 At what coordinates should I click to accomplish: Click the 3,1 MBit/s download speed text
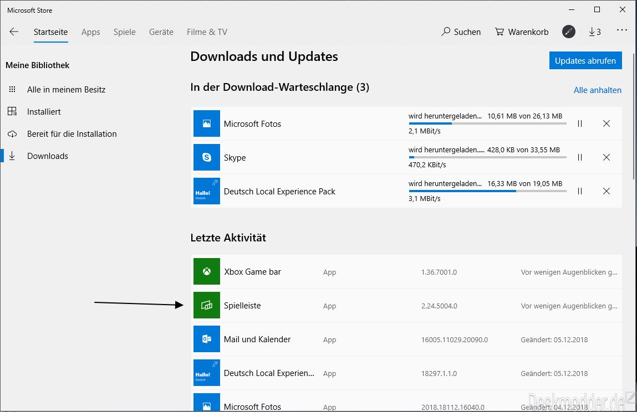pos(425,198)
